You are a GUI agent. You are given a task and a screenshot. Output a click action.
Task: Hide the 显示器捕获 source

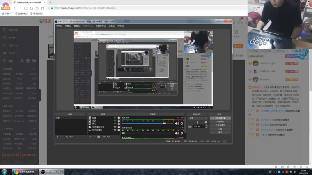tap(115, 130)
